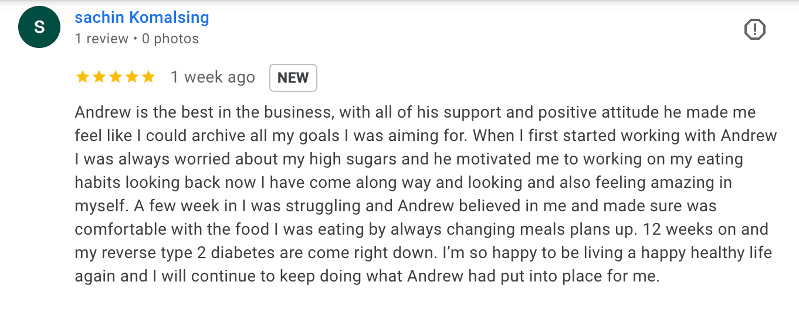Open sachin Komalsing's reviewer profile

click(x=142, y=18)
